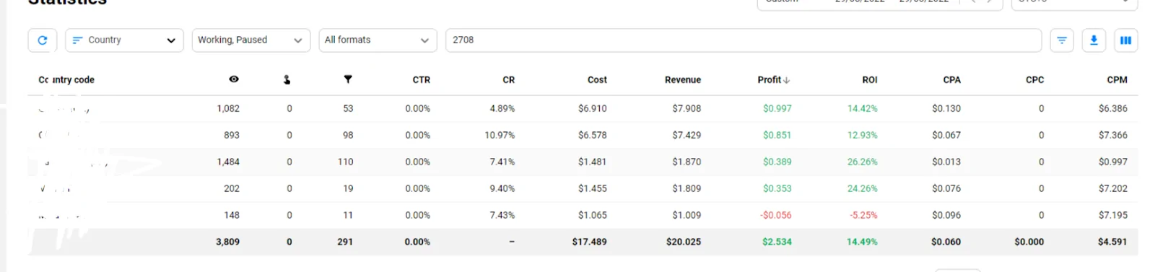This screenshot has width=1155, height=272.
Task: Expand the Country grouping dropdown
Action: click(125, 40)
